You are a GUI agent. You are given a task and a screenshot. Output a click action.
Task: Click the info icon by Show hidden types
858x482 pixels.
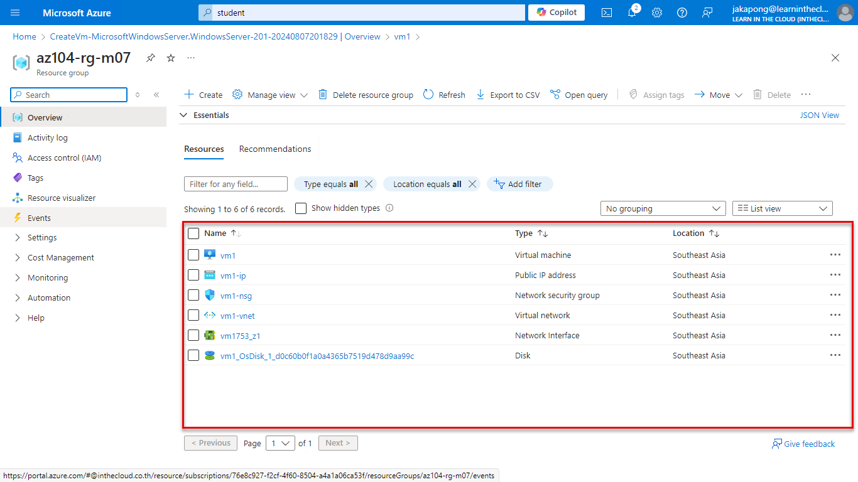pos(389,208)
